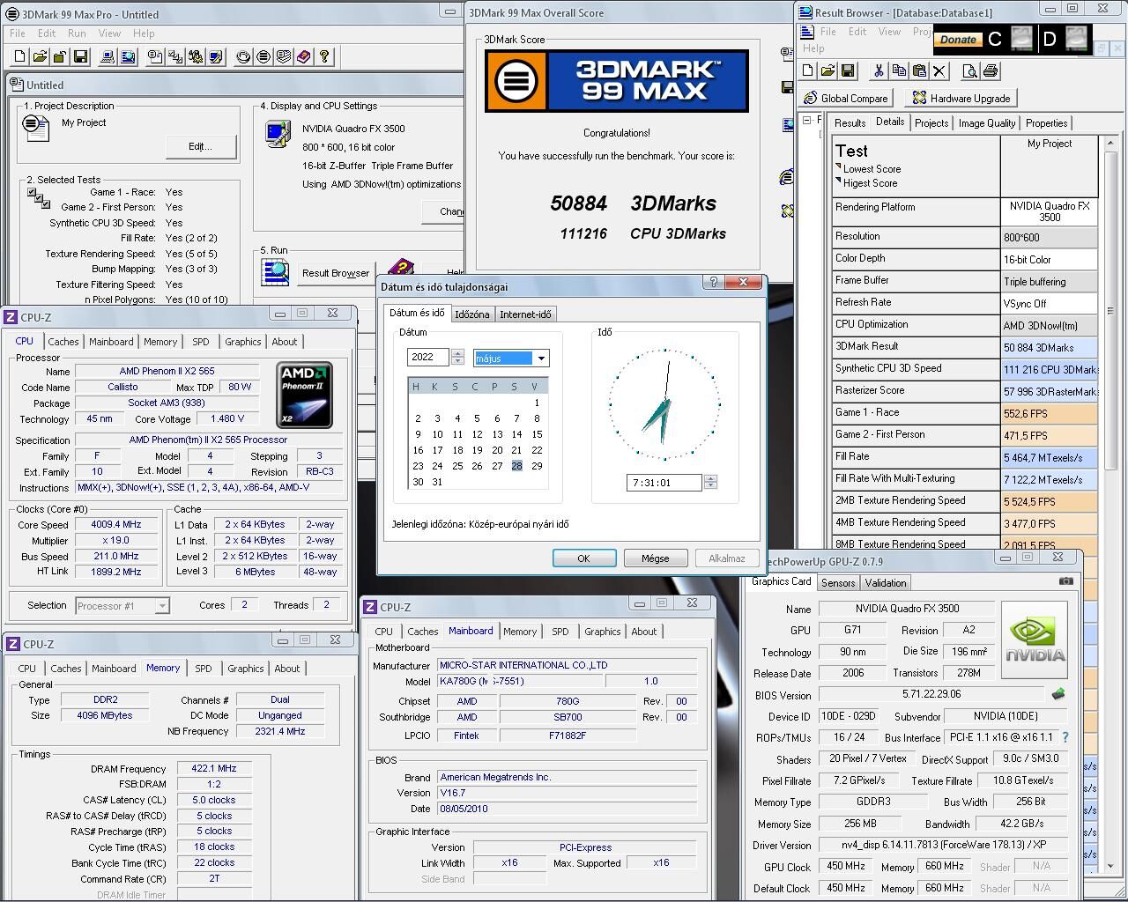Click the Mégse cancel button
This screenshot has height=902, width=1128.
[655, 558]
